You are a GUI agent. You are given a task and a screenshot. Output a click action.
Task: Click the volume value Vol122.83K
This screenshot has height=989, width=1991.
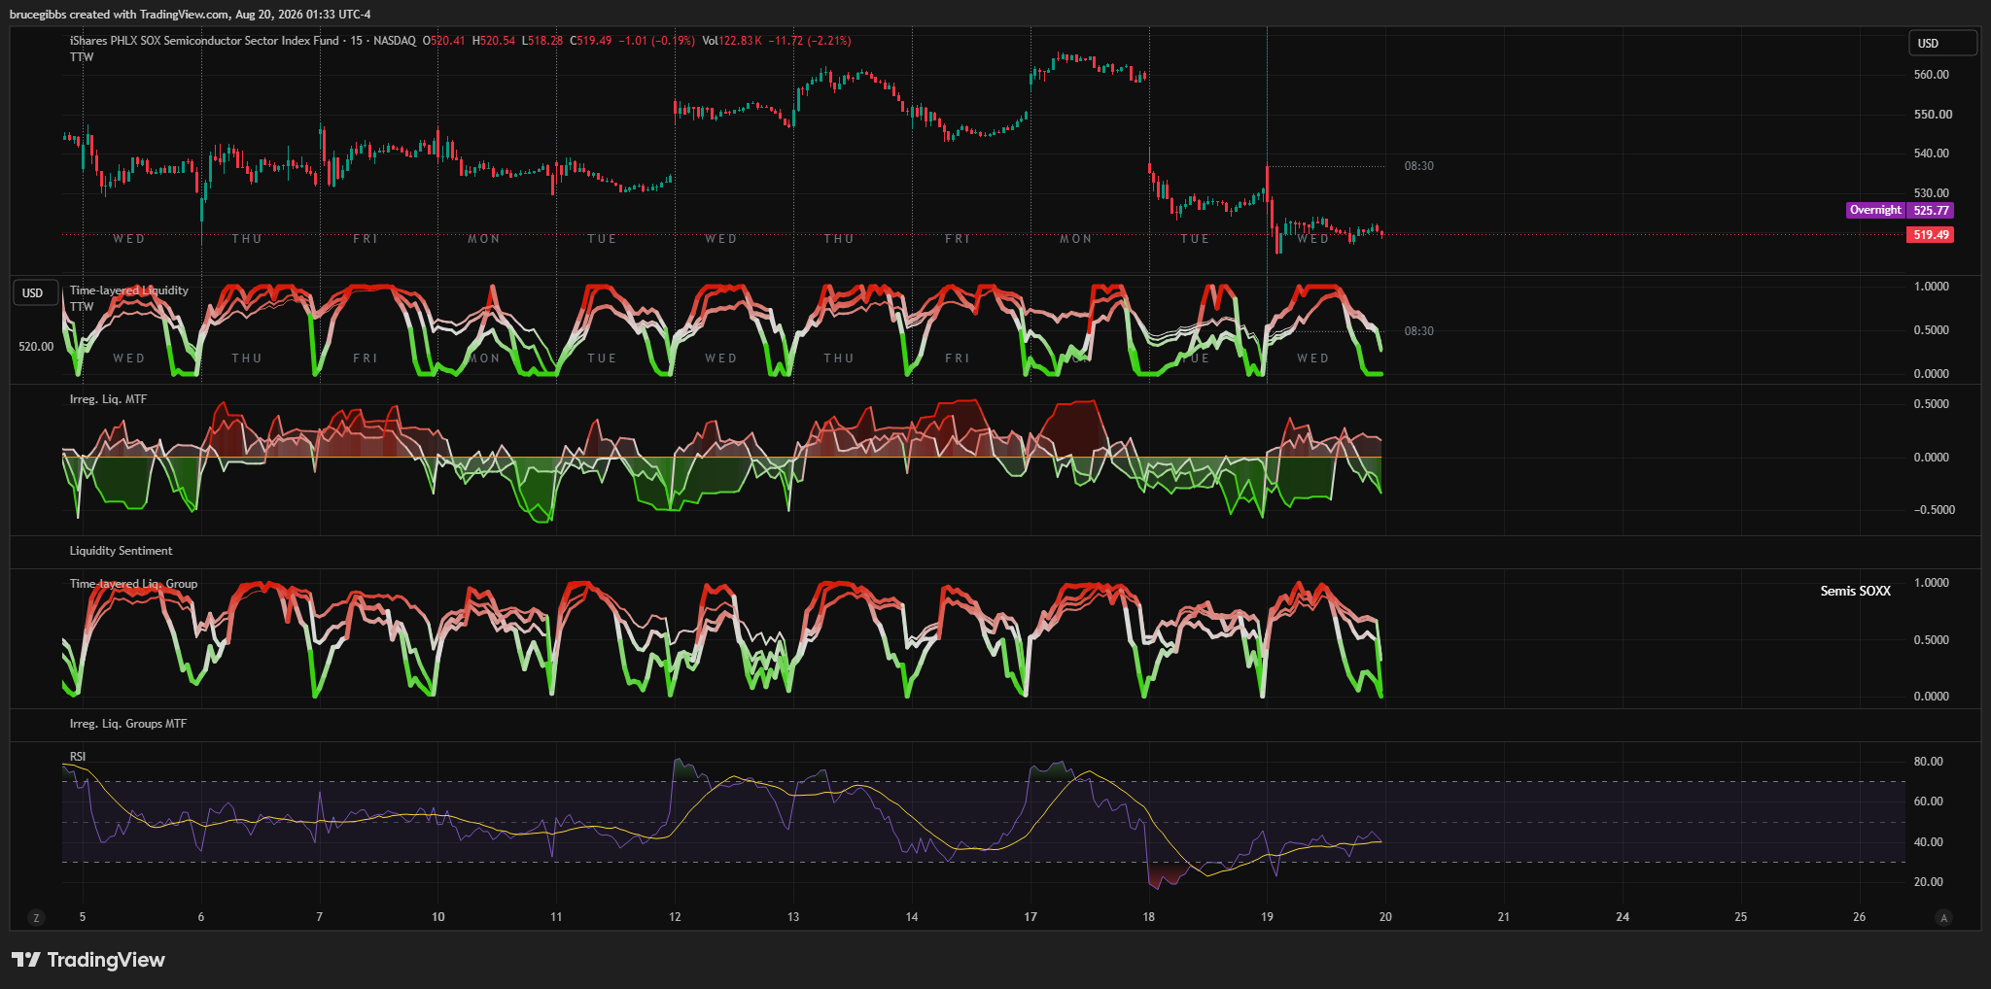point(733,41)
